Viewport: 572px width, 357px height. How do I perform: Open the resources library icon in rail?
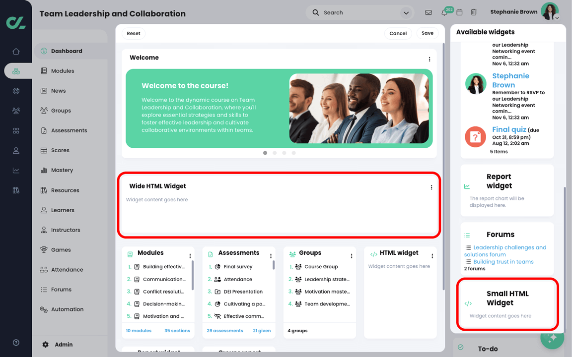pyautogui.click(x=16, y=190)
